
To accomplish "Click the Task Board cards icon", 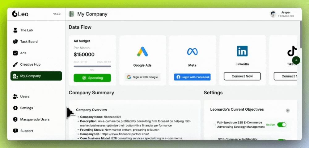I will pos(15,42).
